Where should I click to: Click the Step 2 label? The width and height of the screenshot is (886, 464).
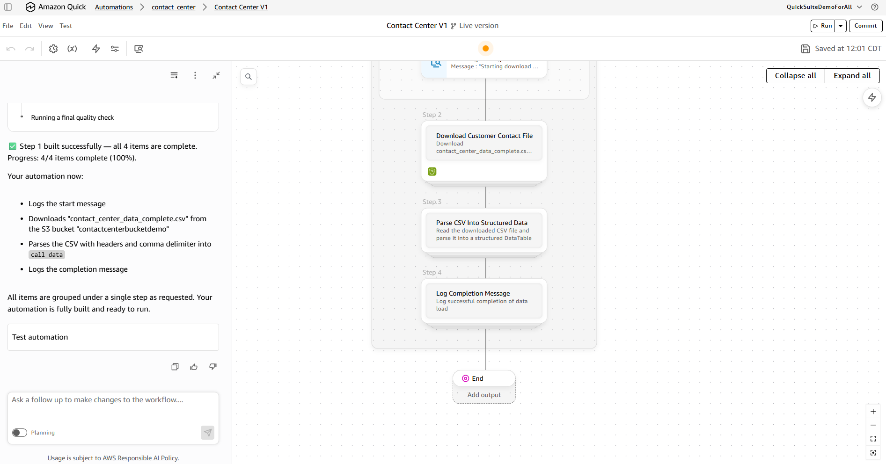coord(432,115)
